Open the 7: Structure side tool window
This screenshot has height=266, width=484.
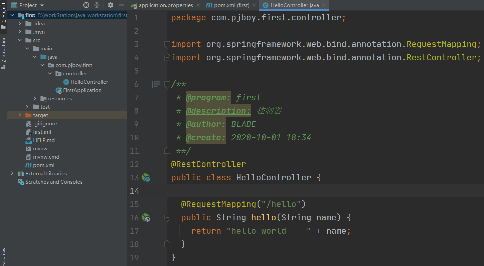pyautogui.click(x=3, y=53)
